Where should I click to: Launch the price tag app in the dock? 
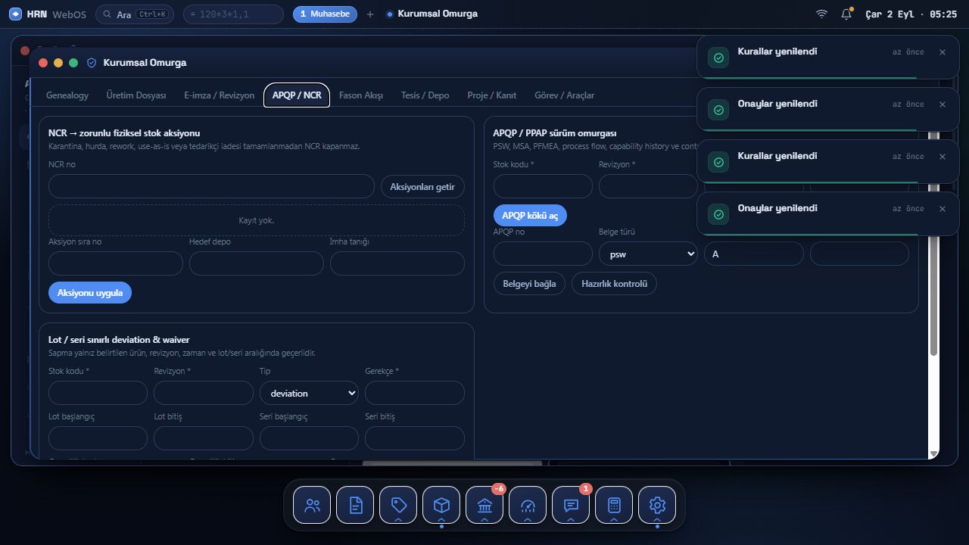click(398, 505)
